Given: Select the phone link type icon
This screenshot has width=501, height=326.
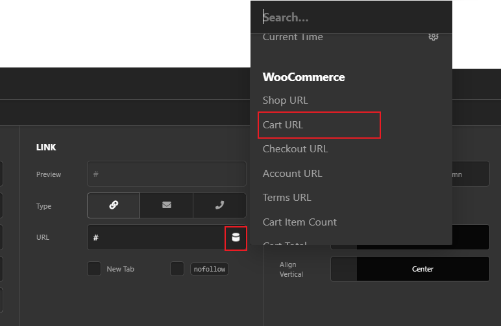Looking at the screenshot, I should [x=219, y=205].
